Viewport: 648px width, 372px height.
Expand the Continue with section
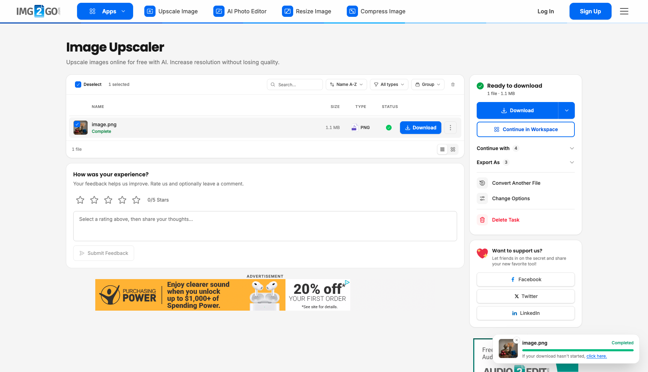[x=525, y=148]
